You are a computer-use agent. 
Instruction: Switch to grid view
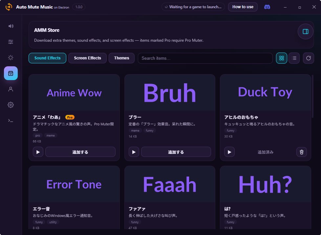282,58
